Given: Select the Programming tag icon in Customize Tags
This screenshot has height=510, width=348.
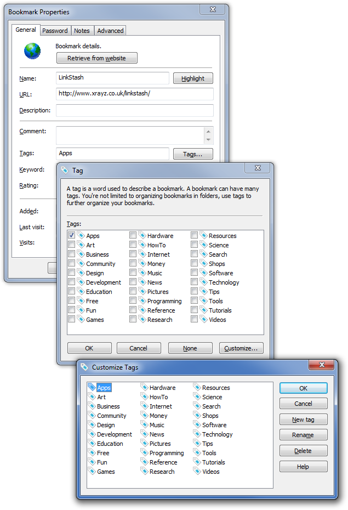Looking at the screenshot, I should point(144,453).
